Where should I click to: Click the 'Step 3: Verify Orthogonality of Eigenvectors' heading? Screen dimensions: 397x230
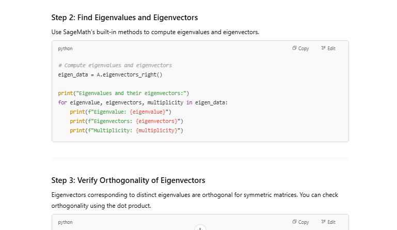pyautogui.click(x=128, y=180)
